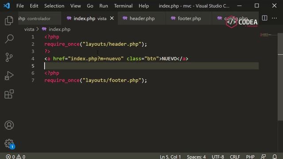
Task: Open the notifications bell icon
Action: tap(275, 156)
